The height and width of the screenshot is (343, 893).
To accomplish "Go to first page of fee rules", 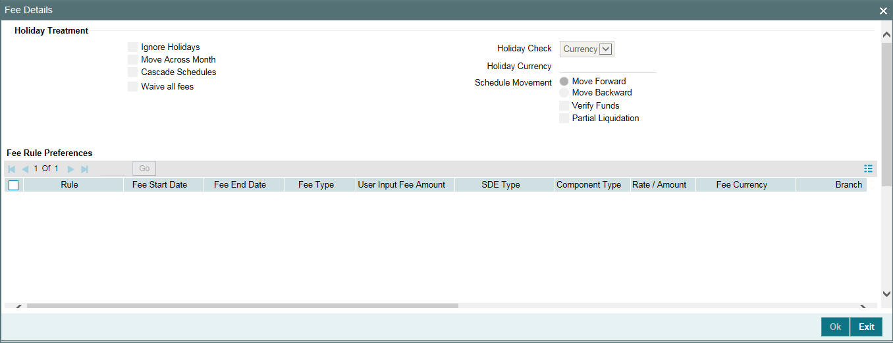I will (x=12, y=169).
